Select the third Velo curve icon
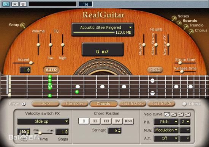 181,114
